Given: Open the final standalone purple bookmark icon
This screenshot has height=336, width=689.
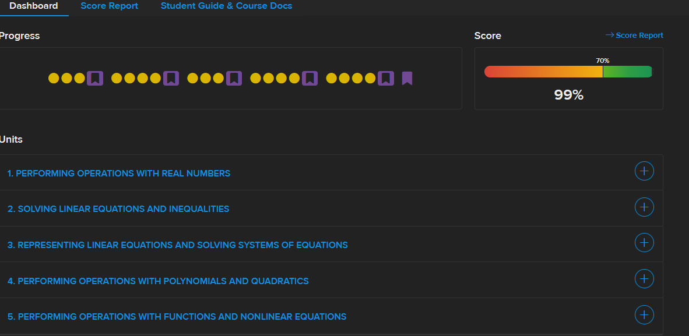Looking at the screenshot, I should click(x=407, y=78).
